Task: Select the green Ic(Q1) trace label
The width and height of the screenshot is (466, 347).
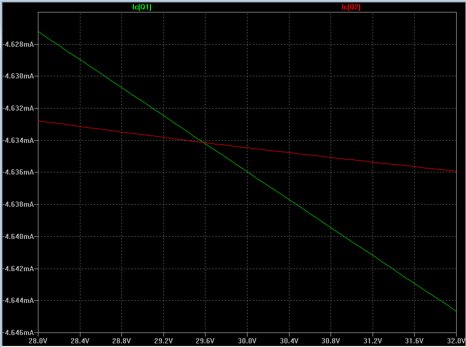Action: (x=142, y=7)
